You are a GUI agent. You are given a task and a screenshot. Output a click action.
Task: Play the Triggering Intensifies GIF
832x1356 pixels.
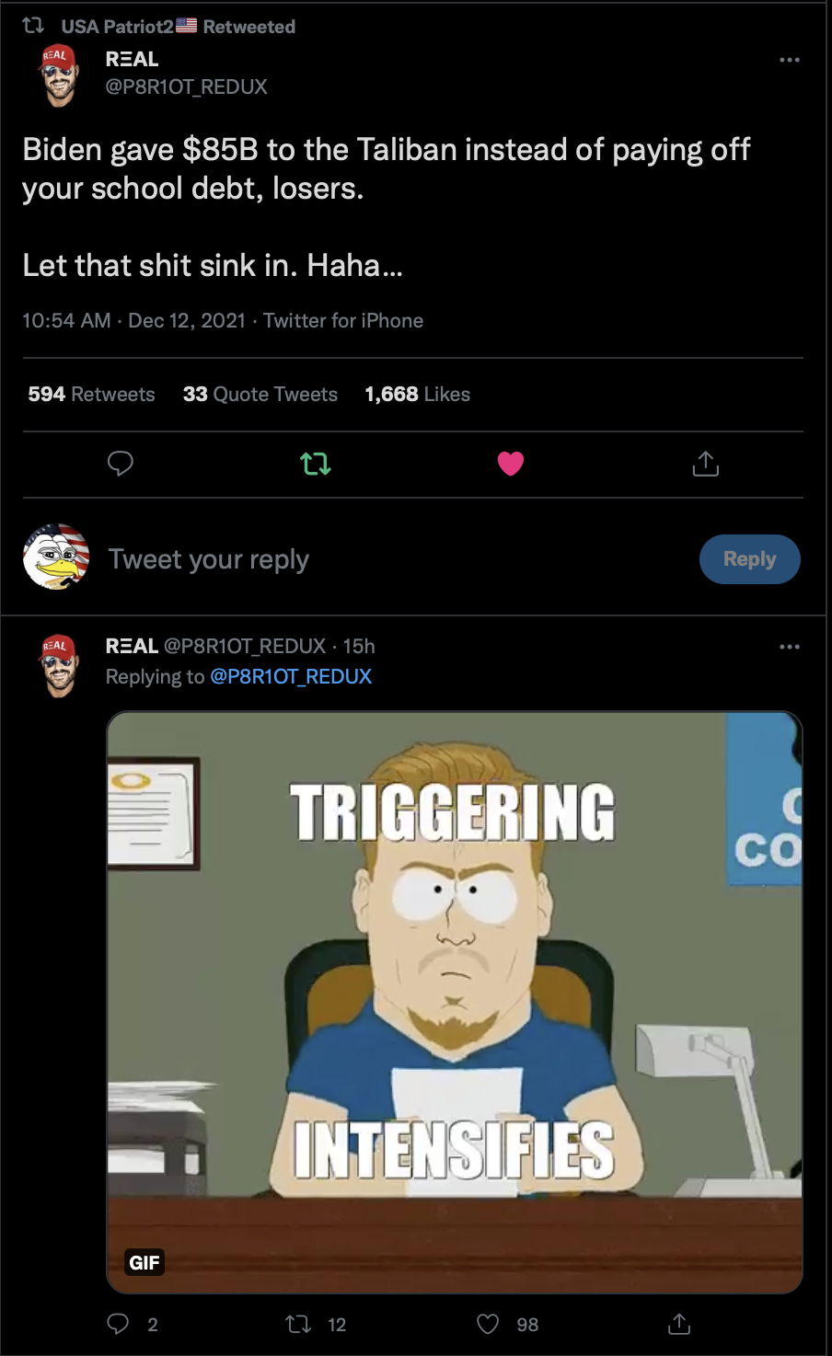tap(455, 1002)
